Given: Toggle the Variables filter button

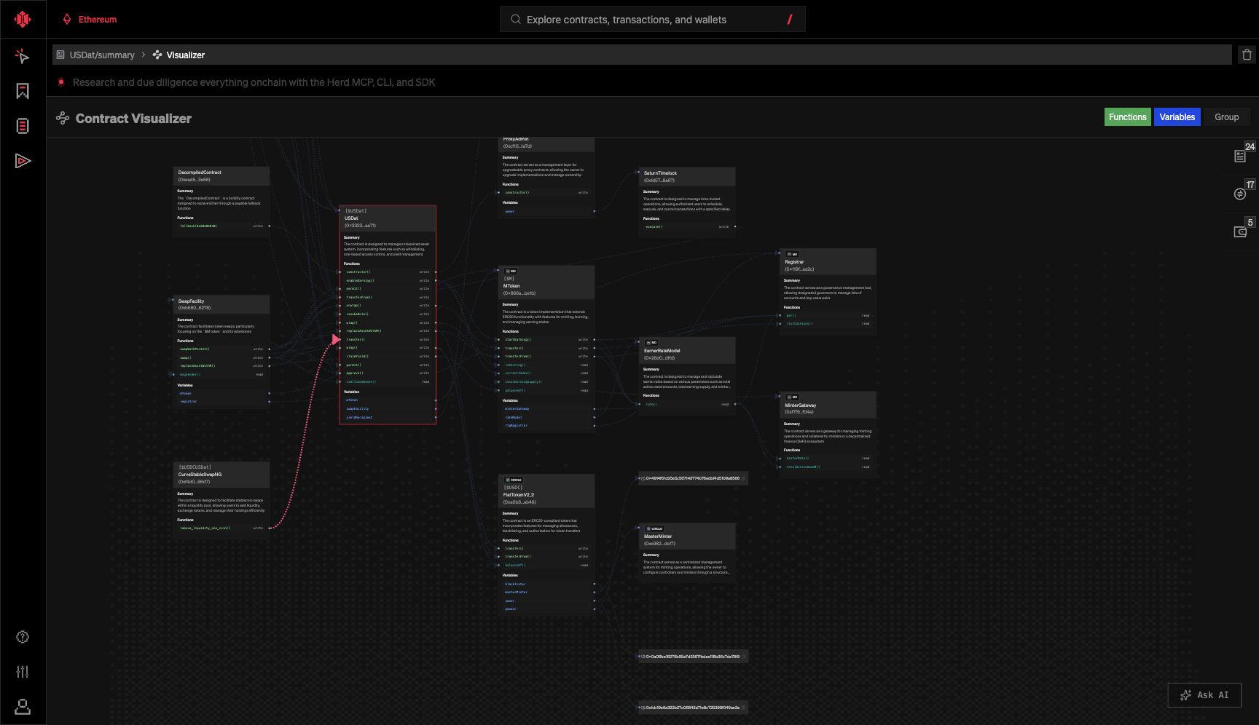Looking at the screenshot, I should tap(1177, 117).
